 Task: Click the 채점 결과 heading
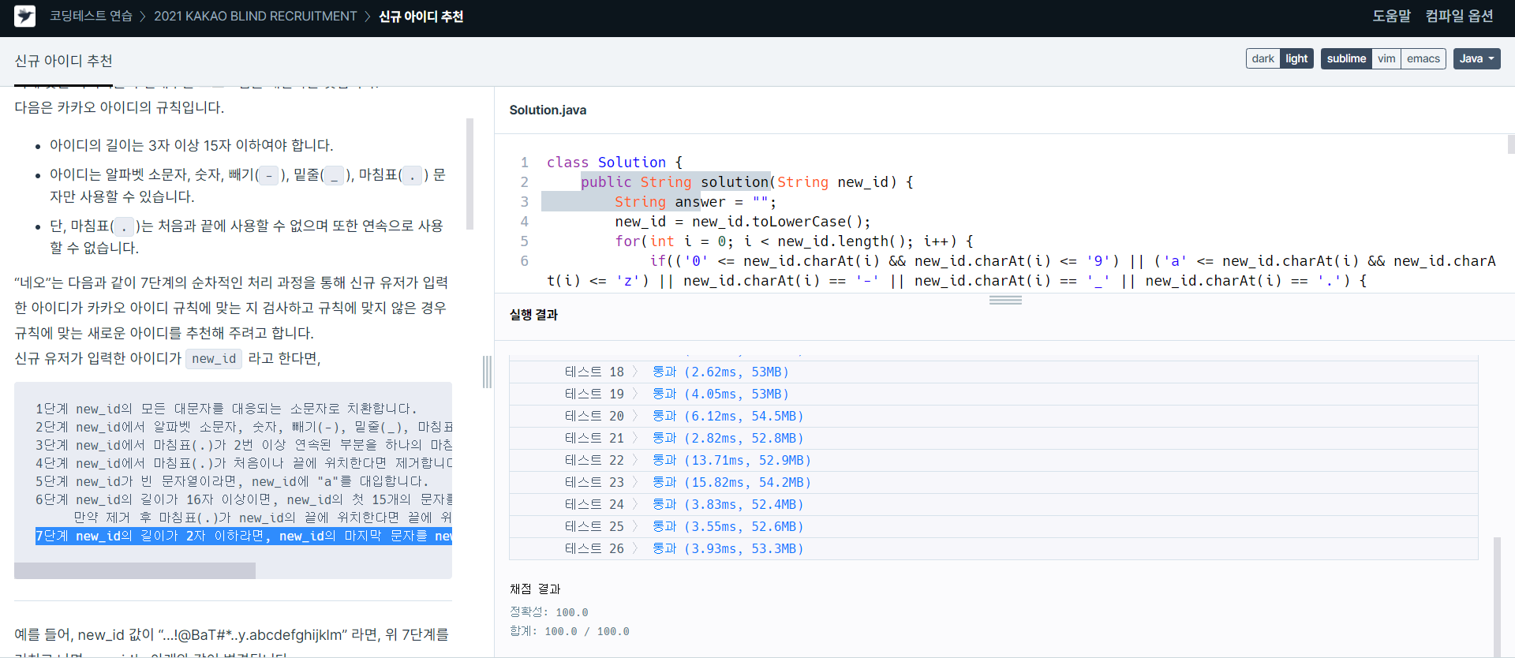tap(535, 589)
